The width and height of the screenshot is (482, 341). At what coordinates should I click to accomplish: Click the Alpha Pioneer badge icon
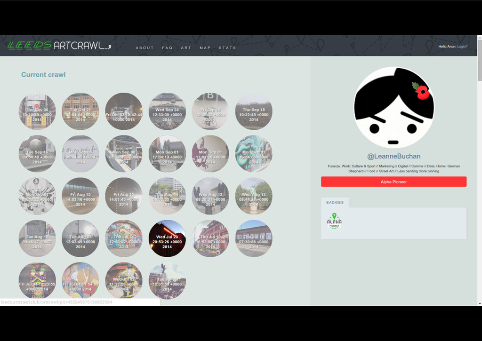334,221
